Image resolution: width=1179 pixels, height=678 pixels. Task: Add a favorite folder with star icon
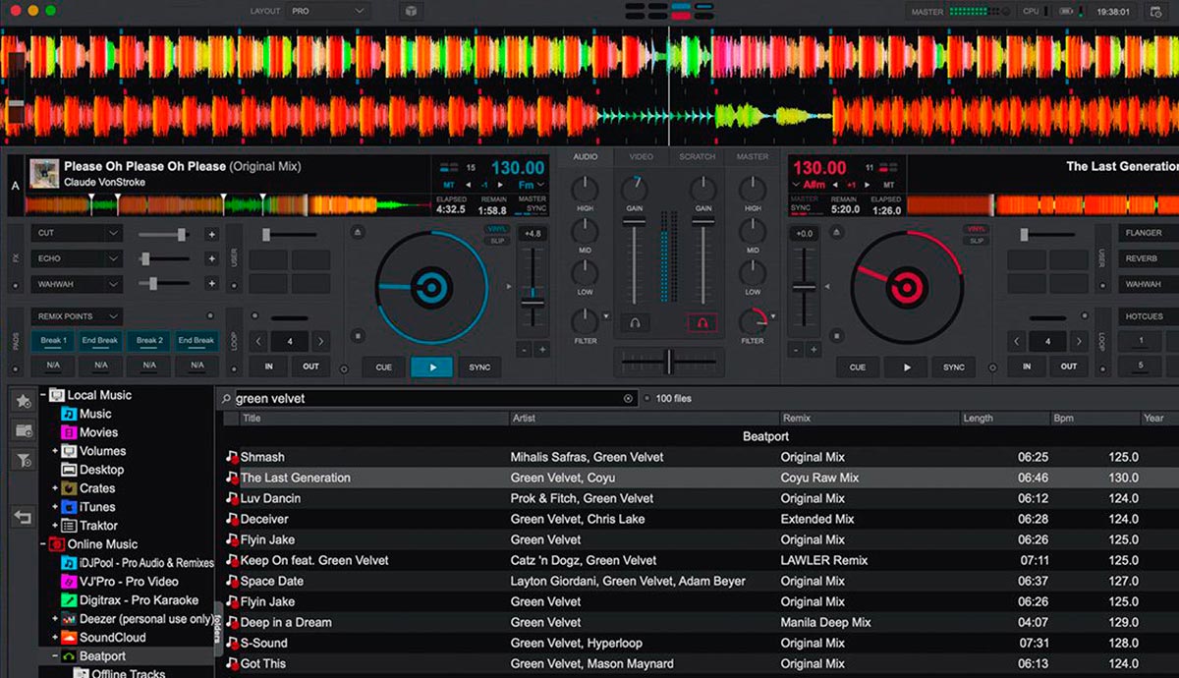coord(24,401)
